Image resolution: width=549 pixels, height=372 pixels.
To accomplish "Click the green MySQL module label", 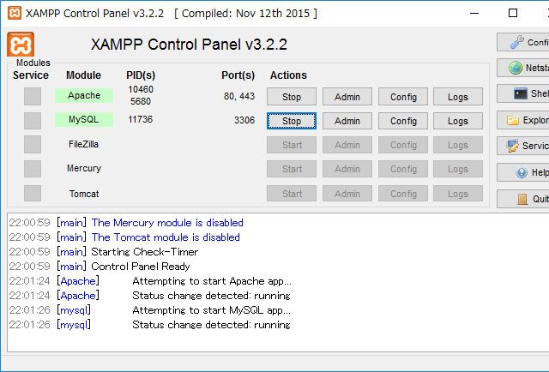I will coord(84,119).
